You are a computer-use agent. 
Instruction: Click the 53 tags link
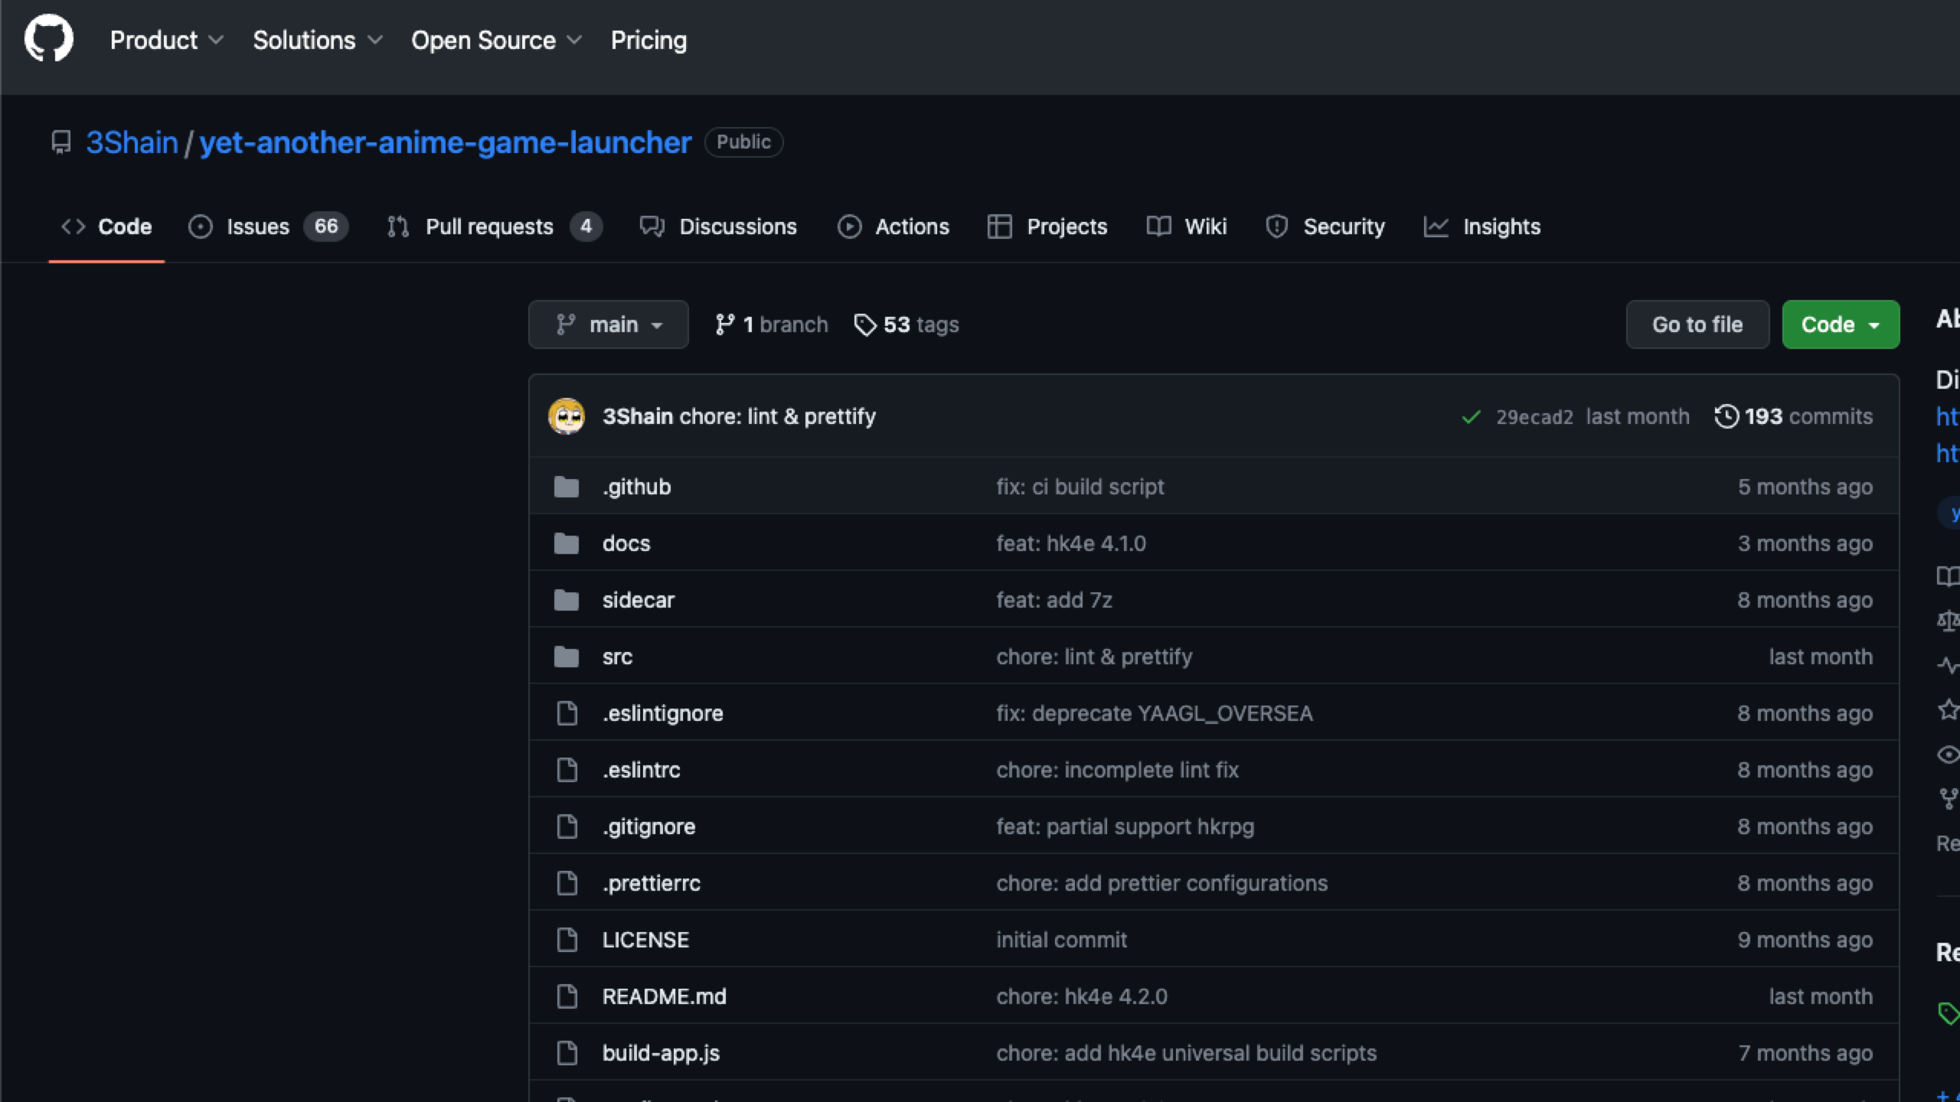coord(906,324)
